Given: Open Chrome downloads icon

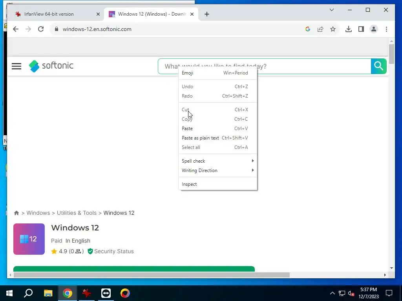Looking at the screenshot, I should pos(349,29).
